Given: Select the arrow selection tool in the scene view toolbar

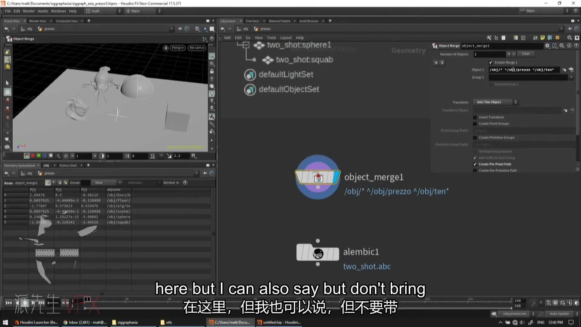Looking at the screenshot, I should pyautogui.click(x=7, y=83).
